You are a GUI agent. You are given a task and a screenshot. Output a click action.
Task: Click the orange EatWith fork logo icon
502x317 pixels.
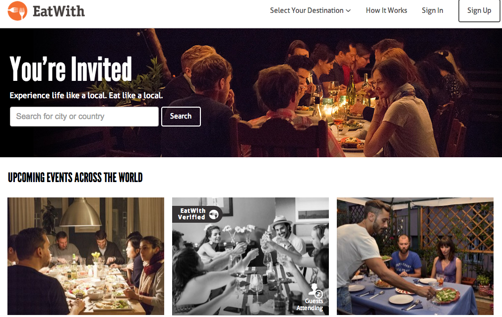[x=17, y=11]
